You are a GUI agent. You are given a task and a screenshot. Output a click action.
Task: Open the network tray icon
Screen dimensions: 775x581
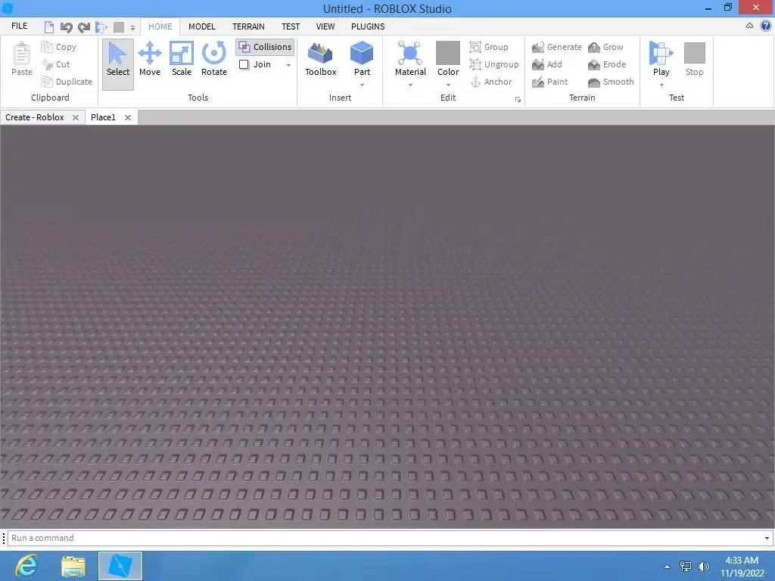pyautogui.click(x=686, y=567)
